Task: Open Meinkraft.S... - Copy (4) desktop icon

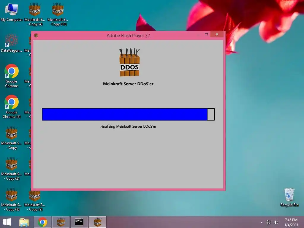Action: (34, 15)
